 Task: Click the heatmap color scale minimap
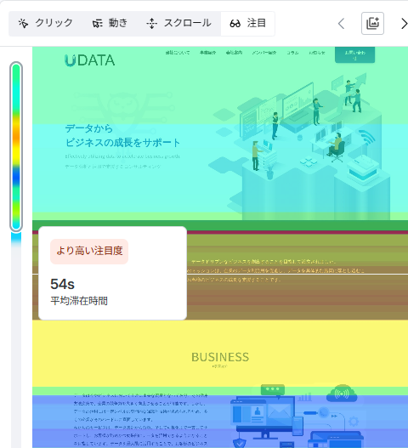tap(16, 146)
